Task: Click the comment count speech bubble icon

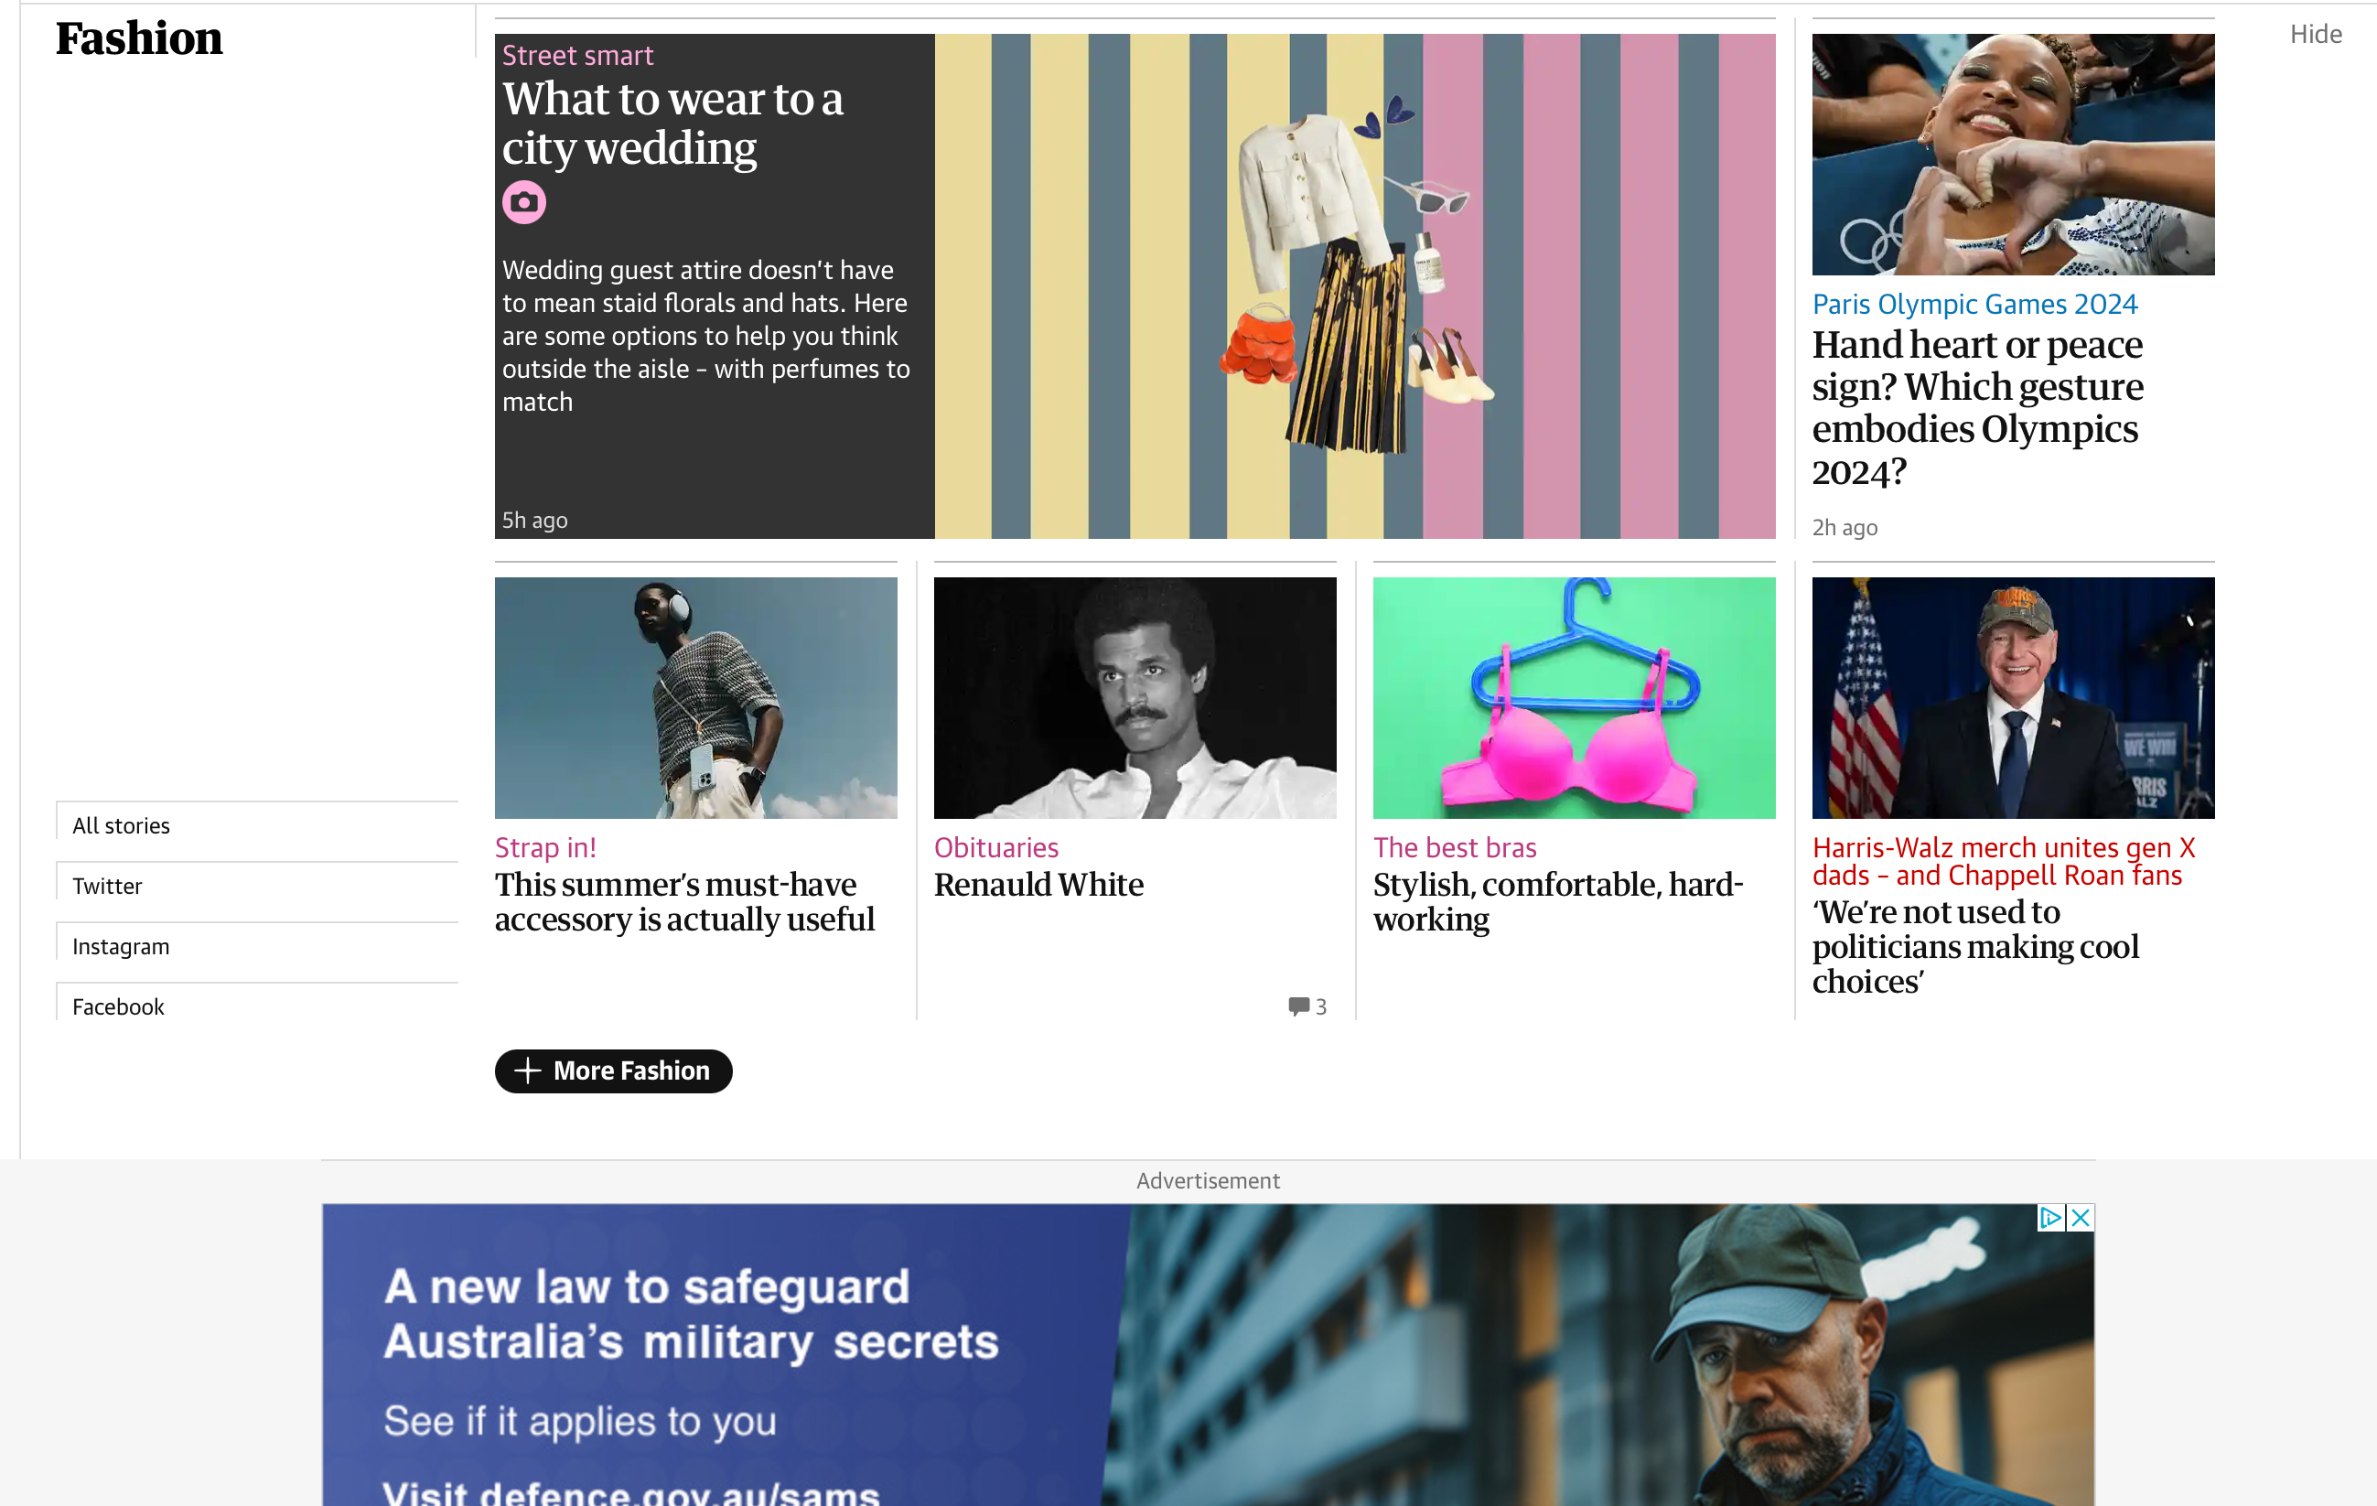Action: tap(1298, 1006)
